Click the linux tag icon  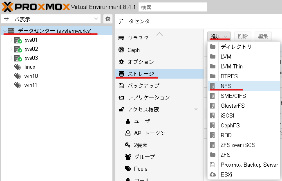click(x=18, y=67)
